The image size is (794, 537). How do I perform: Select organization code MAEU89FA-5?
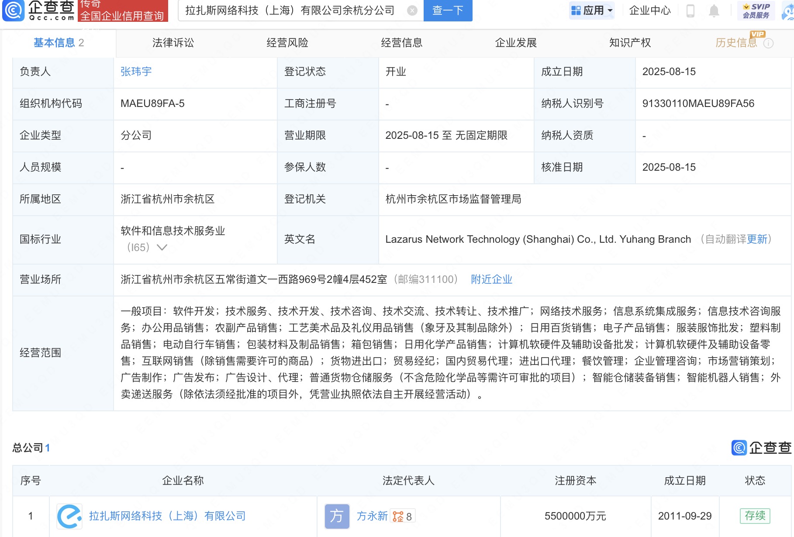click(152, 103)
